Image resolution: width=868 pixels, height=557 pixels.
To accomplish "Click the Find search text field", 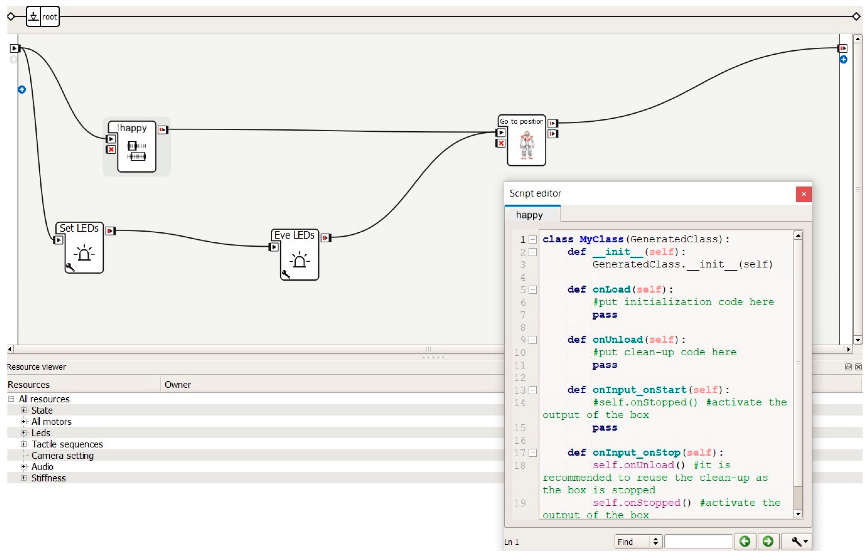I will [x=699, y=542].
